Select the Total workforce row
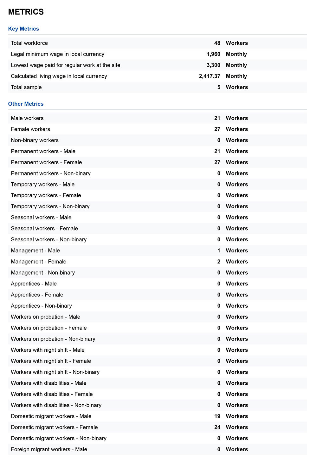The height and width of the screenshot is (463, 317). pos(157,43)
